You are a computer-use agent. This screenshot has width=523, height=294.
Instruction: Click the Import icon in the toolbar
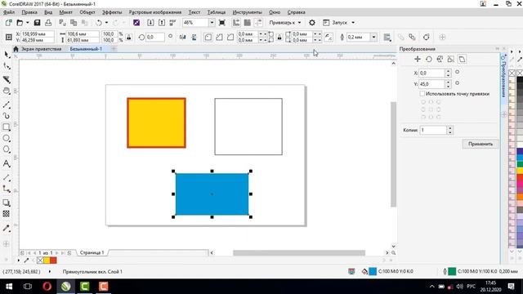click(150, 23)
